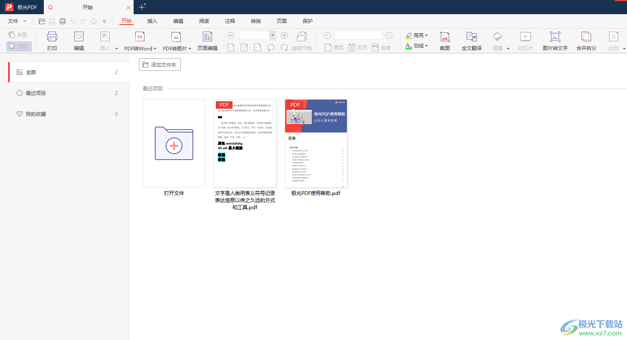The width and height of the screenshot is (627, 340).
Task: Click the 背景 background icon
Action: tap(497, 37)
